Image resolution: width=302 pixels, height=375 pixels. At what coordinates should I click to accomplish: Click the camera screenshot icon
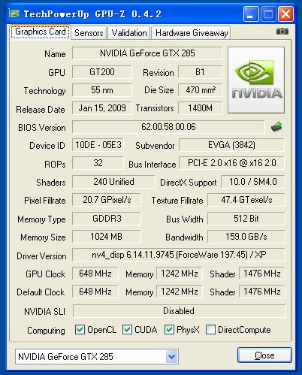pos(282,32)
